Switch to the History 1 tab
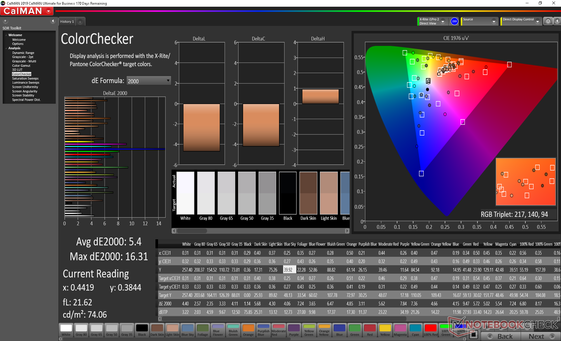 [67, 22]
